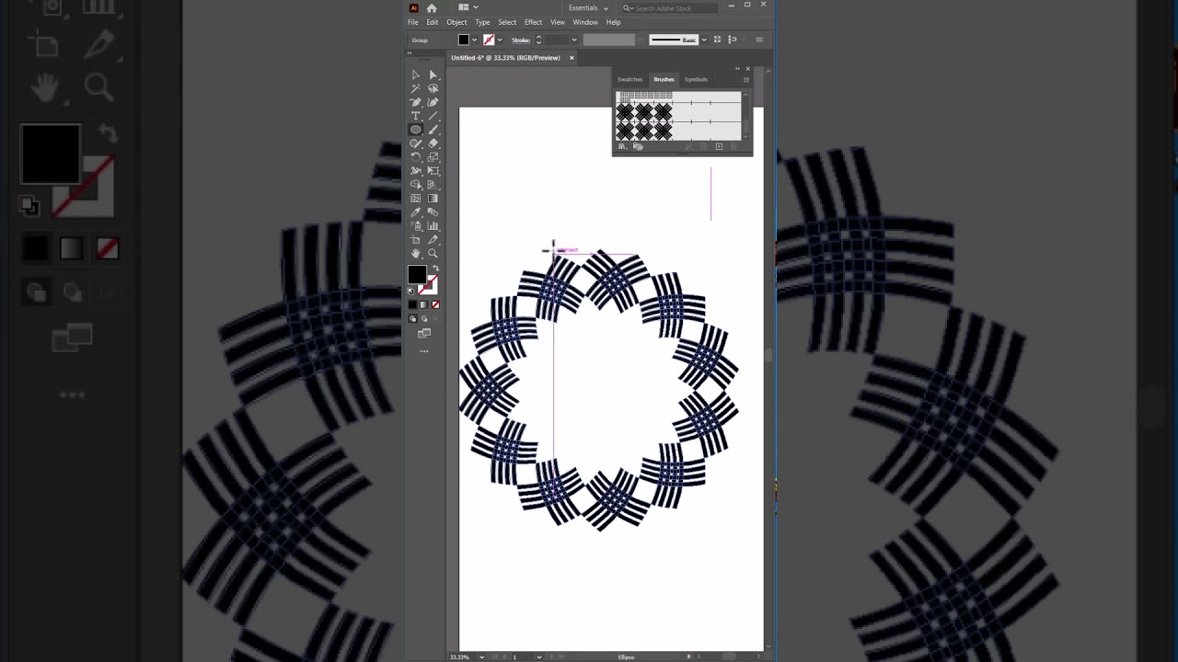Viewport: 1178px width, 662px height.
Task: Set None mode under fill box
Action: click(435, 305)
